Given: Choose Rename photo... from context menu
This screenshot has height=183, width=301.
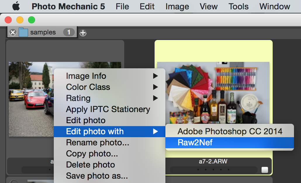Looking at the screenshot, I should point(109,143).
